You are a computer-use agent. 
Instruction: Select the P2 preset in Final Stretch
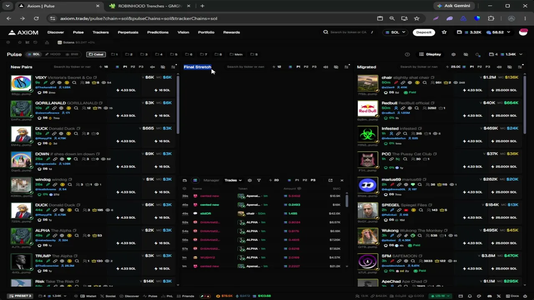[x=306, y=67]
